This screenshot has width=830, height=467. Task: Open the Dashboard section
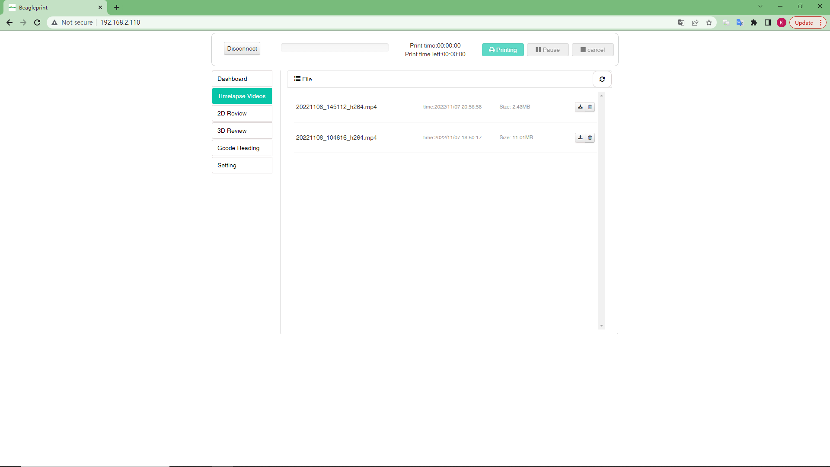(242, 79)
